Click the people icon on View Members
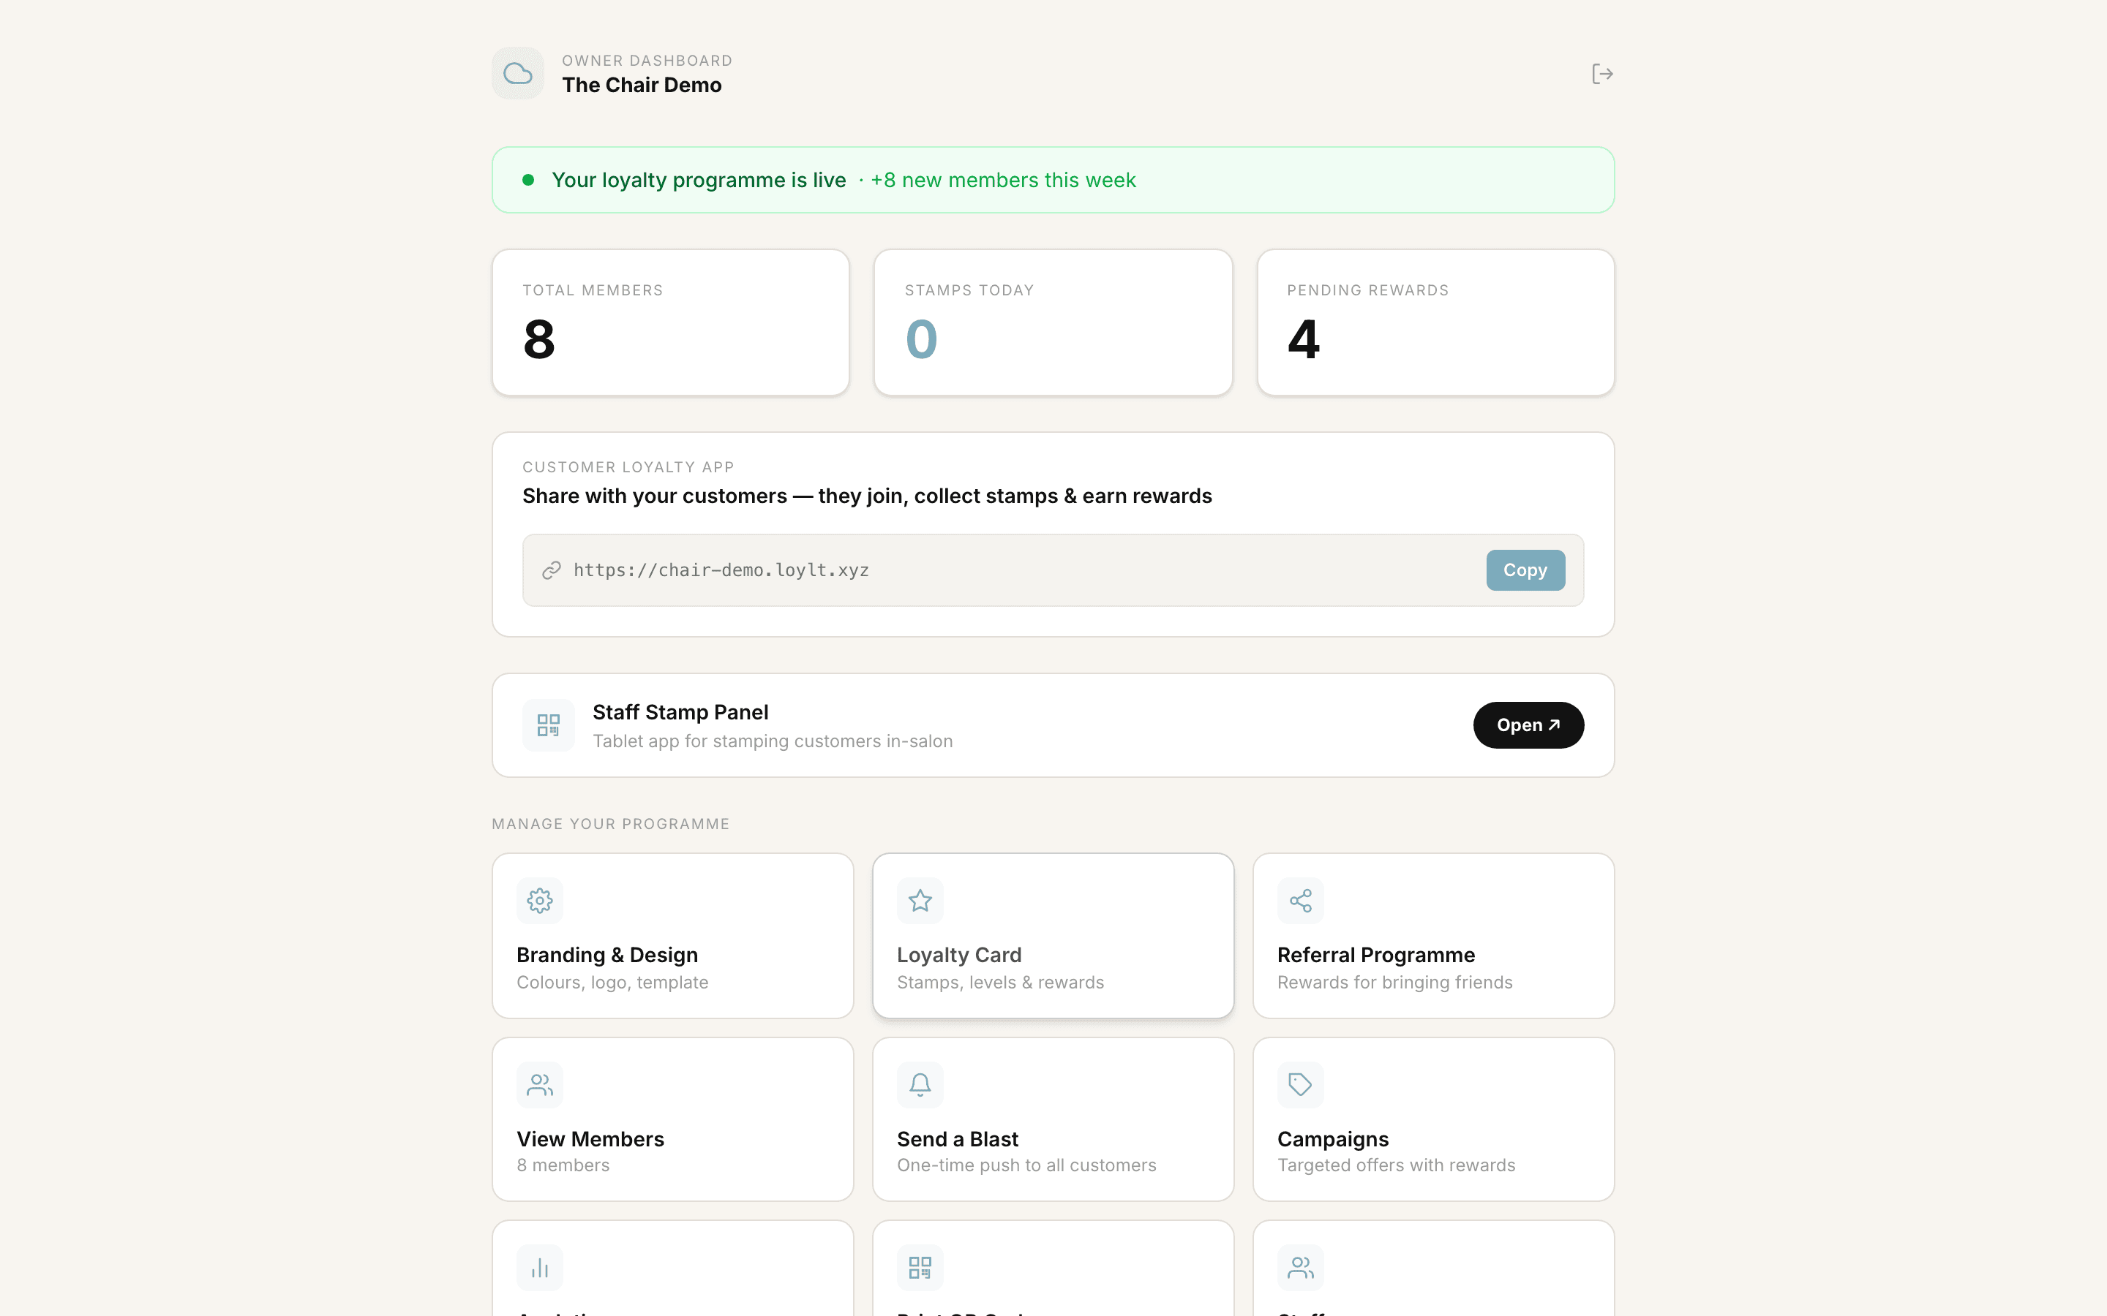This screenshot has width=2107, height=1316. [x=540, y=1084]
